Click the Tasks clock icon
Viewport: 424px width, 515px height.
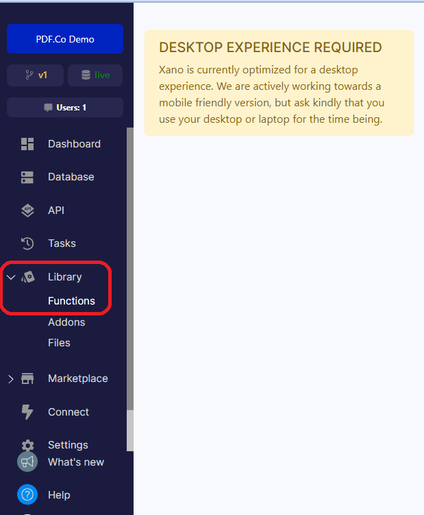click(27, 243)
